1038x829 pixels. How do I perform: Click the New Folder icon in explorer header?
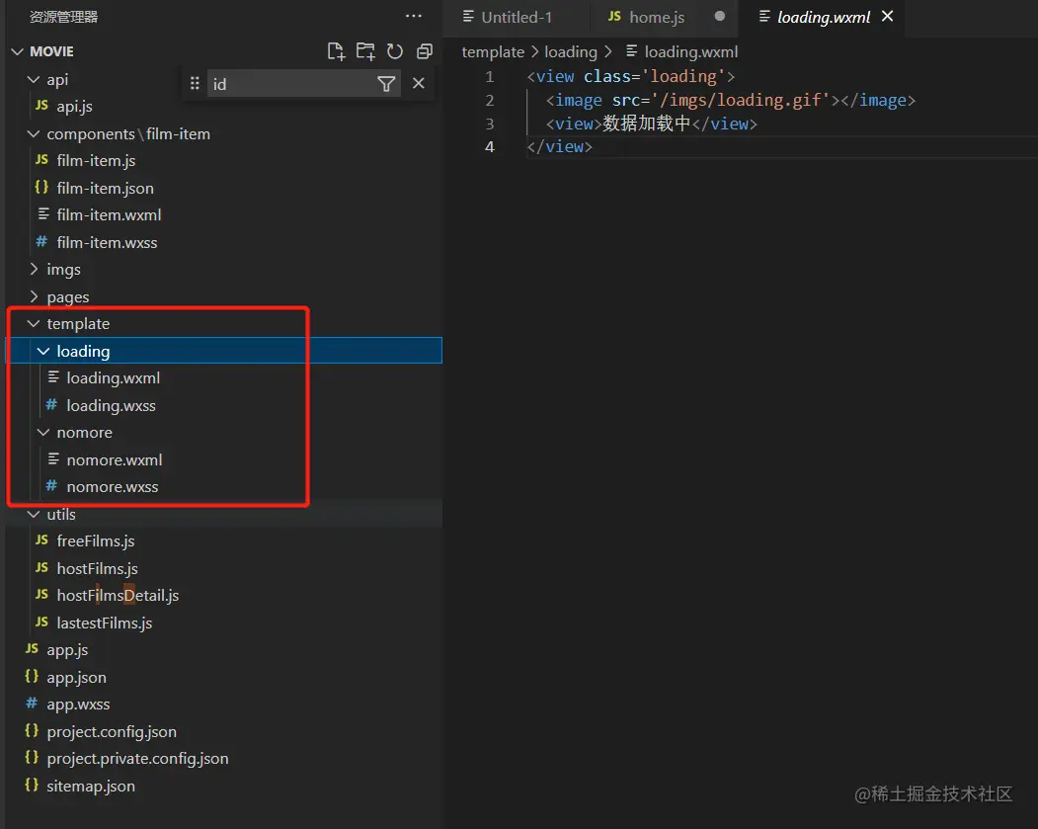[x=365, y=51]
